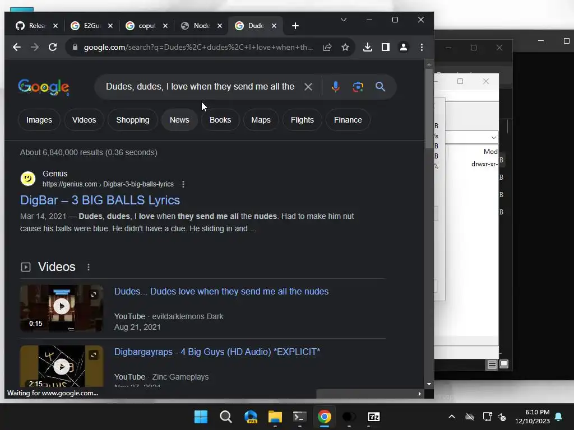Open the notifications bell in the system tray

pyautogui.click(x=559, y=417)
